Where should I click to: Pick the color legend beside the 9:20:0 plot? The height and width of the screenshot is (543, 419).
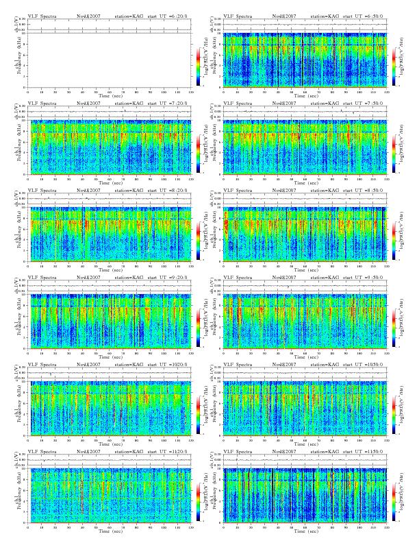click(x=198, y=328)
